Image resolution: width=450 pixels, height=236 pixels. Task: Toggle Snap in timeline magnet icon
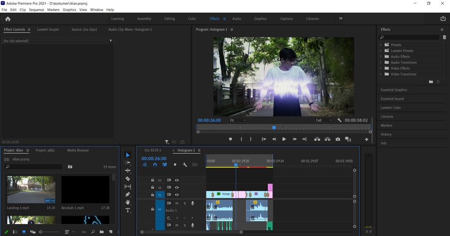(155, 165)
